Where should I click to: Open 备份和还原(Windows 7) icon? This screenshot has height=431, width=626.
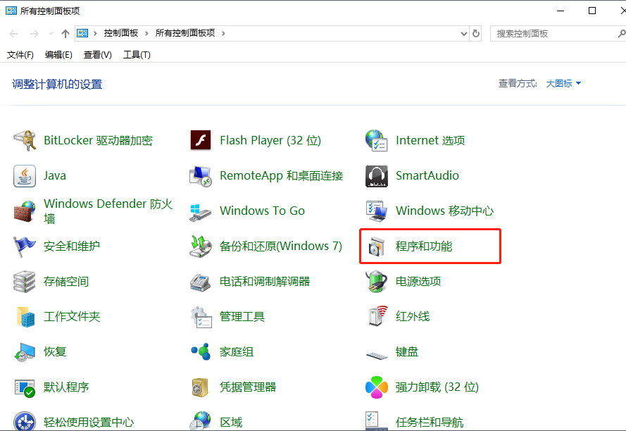click(x=201, y=246)
